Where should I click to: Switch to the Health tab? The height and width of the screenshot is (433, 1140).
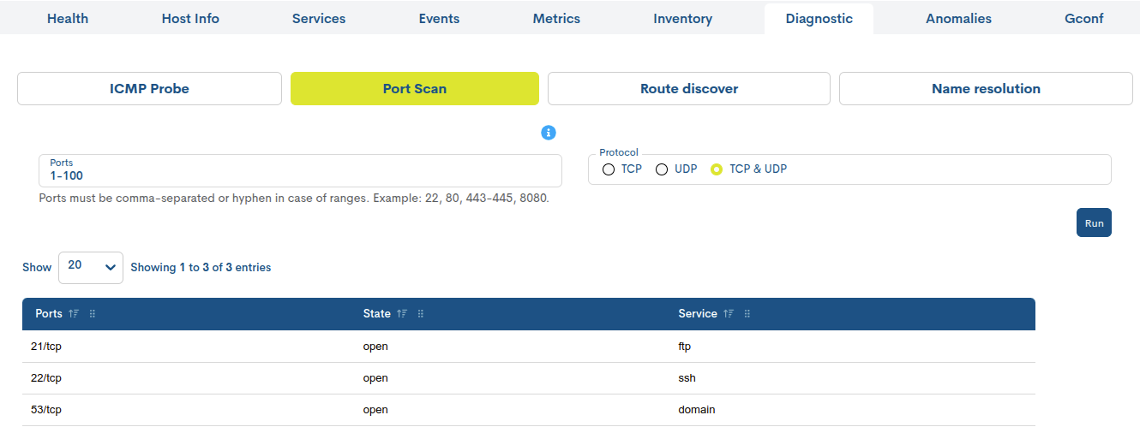coord(68,18)
